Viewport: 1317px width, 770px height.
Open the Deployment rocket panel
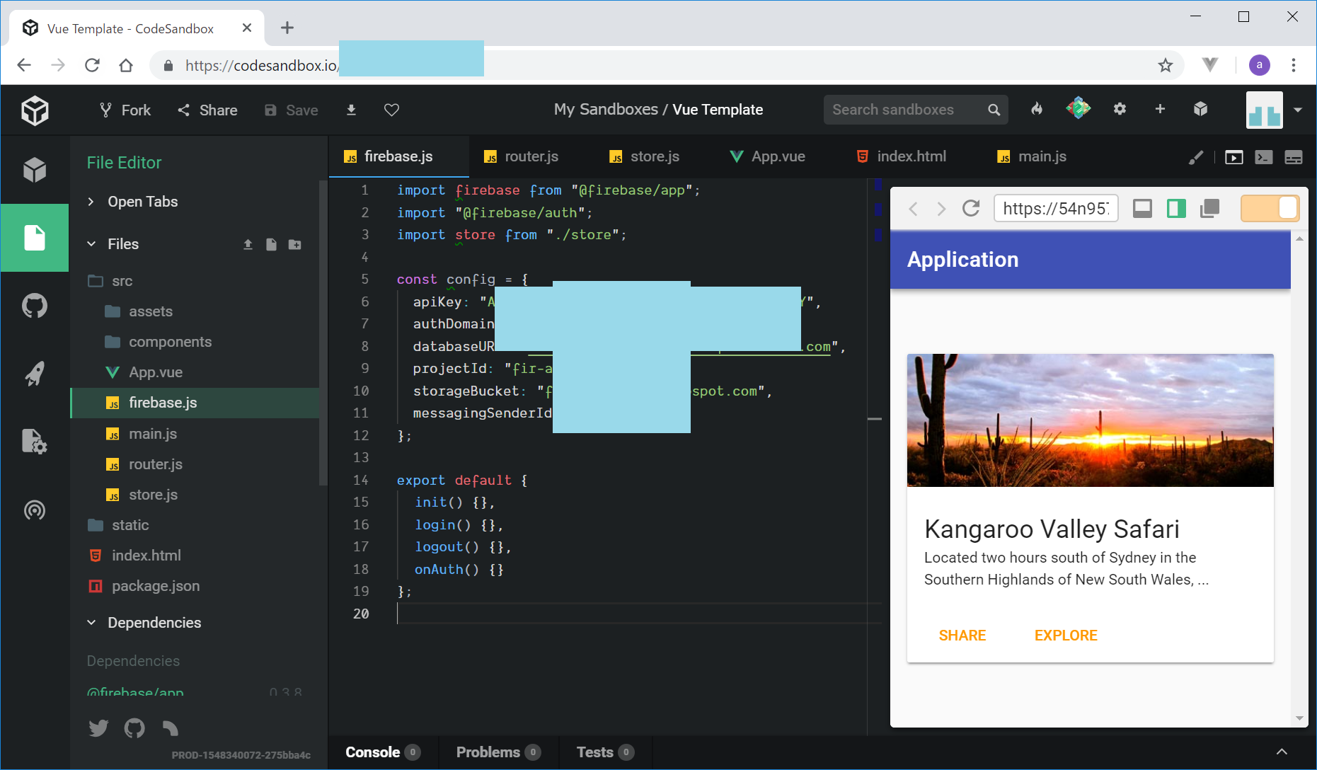tap(34, 374)
